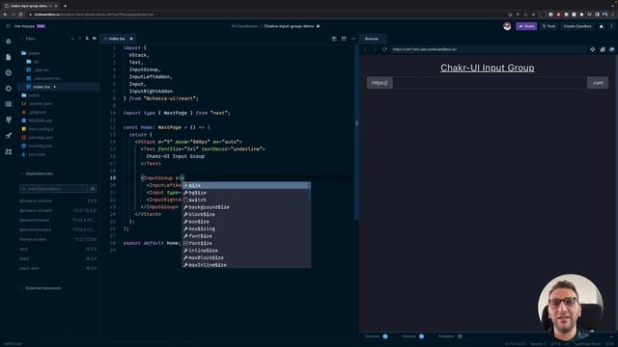Go forward in the preview browser

click(375, 49)
